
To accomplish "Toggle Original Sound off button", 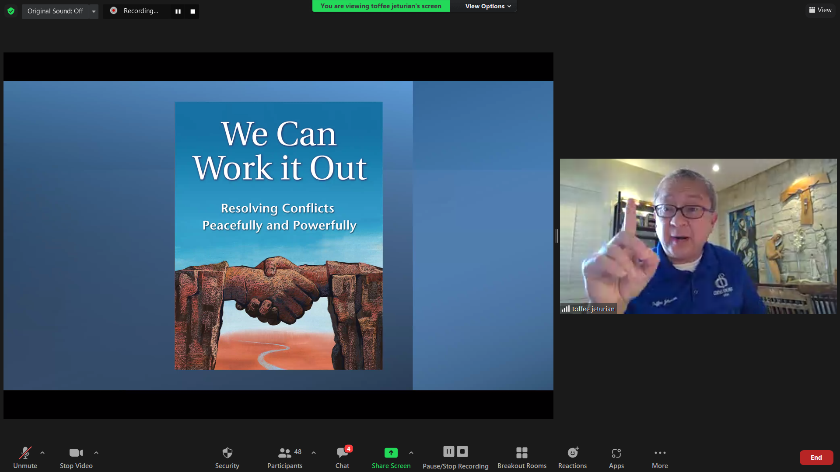I will [x=55, y=11].
